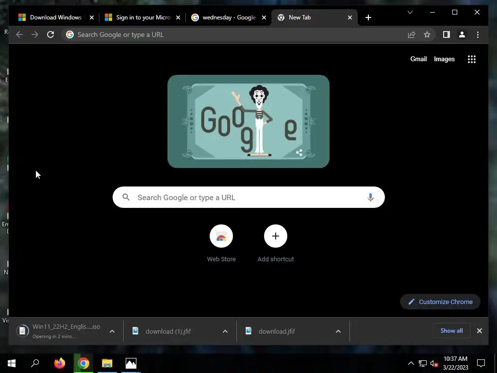Close the Sign in to your Microsoft tab
Screen dimensions: 497x373
[178, 17]
